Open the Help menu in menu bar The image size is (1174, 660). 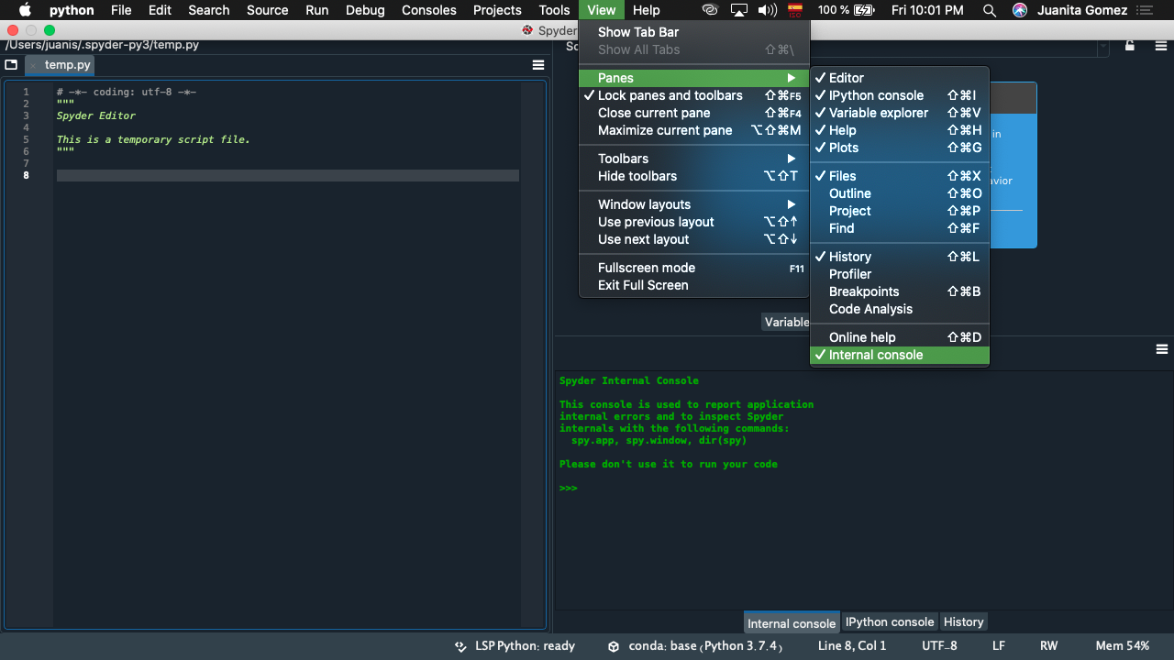tap(647, 10)
